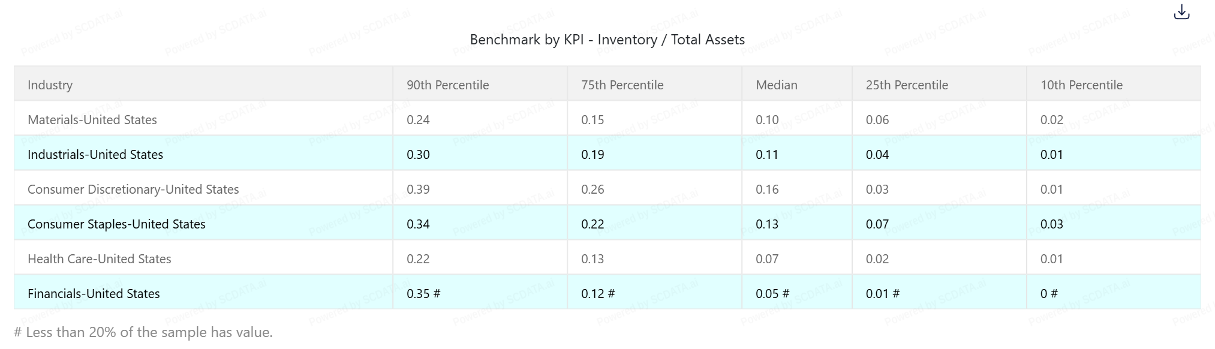
Task: Select the Financials-United States row label
Action: click(94, 294)
